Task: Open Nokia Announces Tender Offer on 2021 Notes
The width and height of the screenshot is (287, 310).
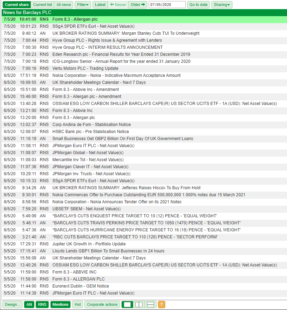Action: (x=144, y=202)
